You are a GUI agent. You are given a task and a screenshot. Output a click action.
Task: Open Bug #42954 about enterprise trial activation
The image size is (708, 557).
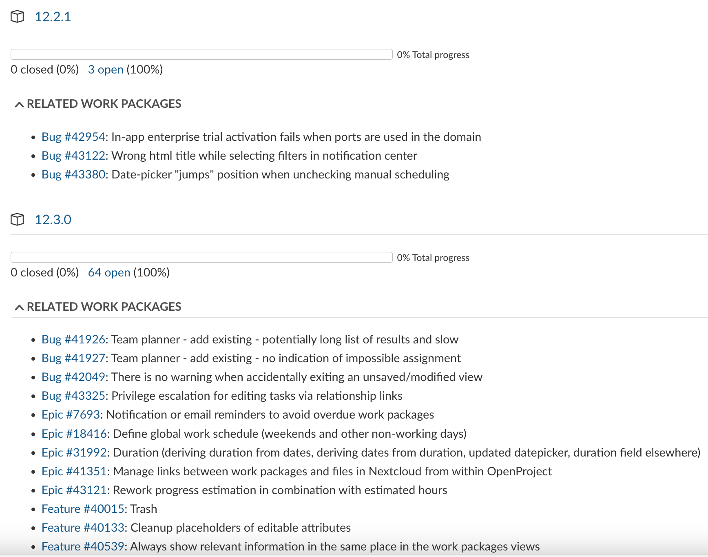(73, 137)
